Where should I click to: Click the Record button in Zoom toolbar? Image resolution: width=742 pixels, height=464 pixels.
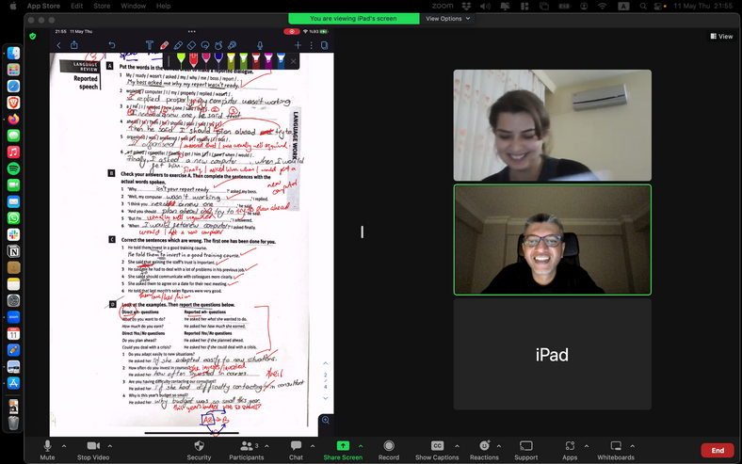click(389, 450)
